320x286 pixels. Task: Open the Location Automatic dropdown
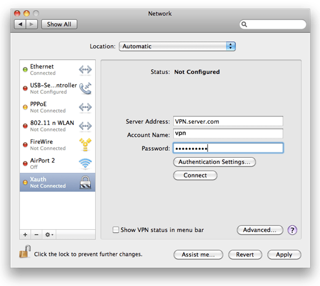pyautogui.click(x=177, y=46)
